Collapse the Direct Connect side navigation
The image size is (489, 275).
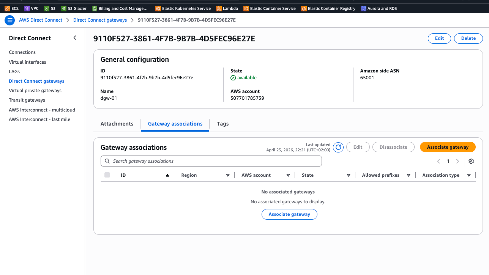click(75, 38)
